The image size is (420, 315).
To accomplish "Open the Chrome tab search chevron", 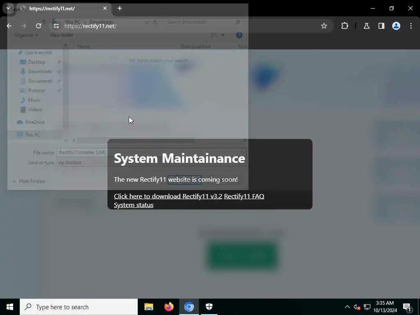I will [8, 8].
